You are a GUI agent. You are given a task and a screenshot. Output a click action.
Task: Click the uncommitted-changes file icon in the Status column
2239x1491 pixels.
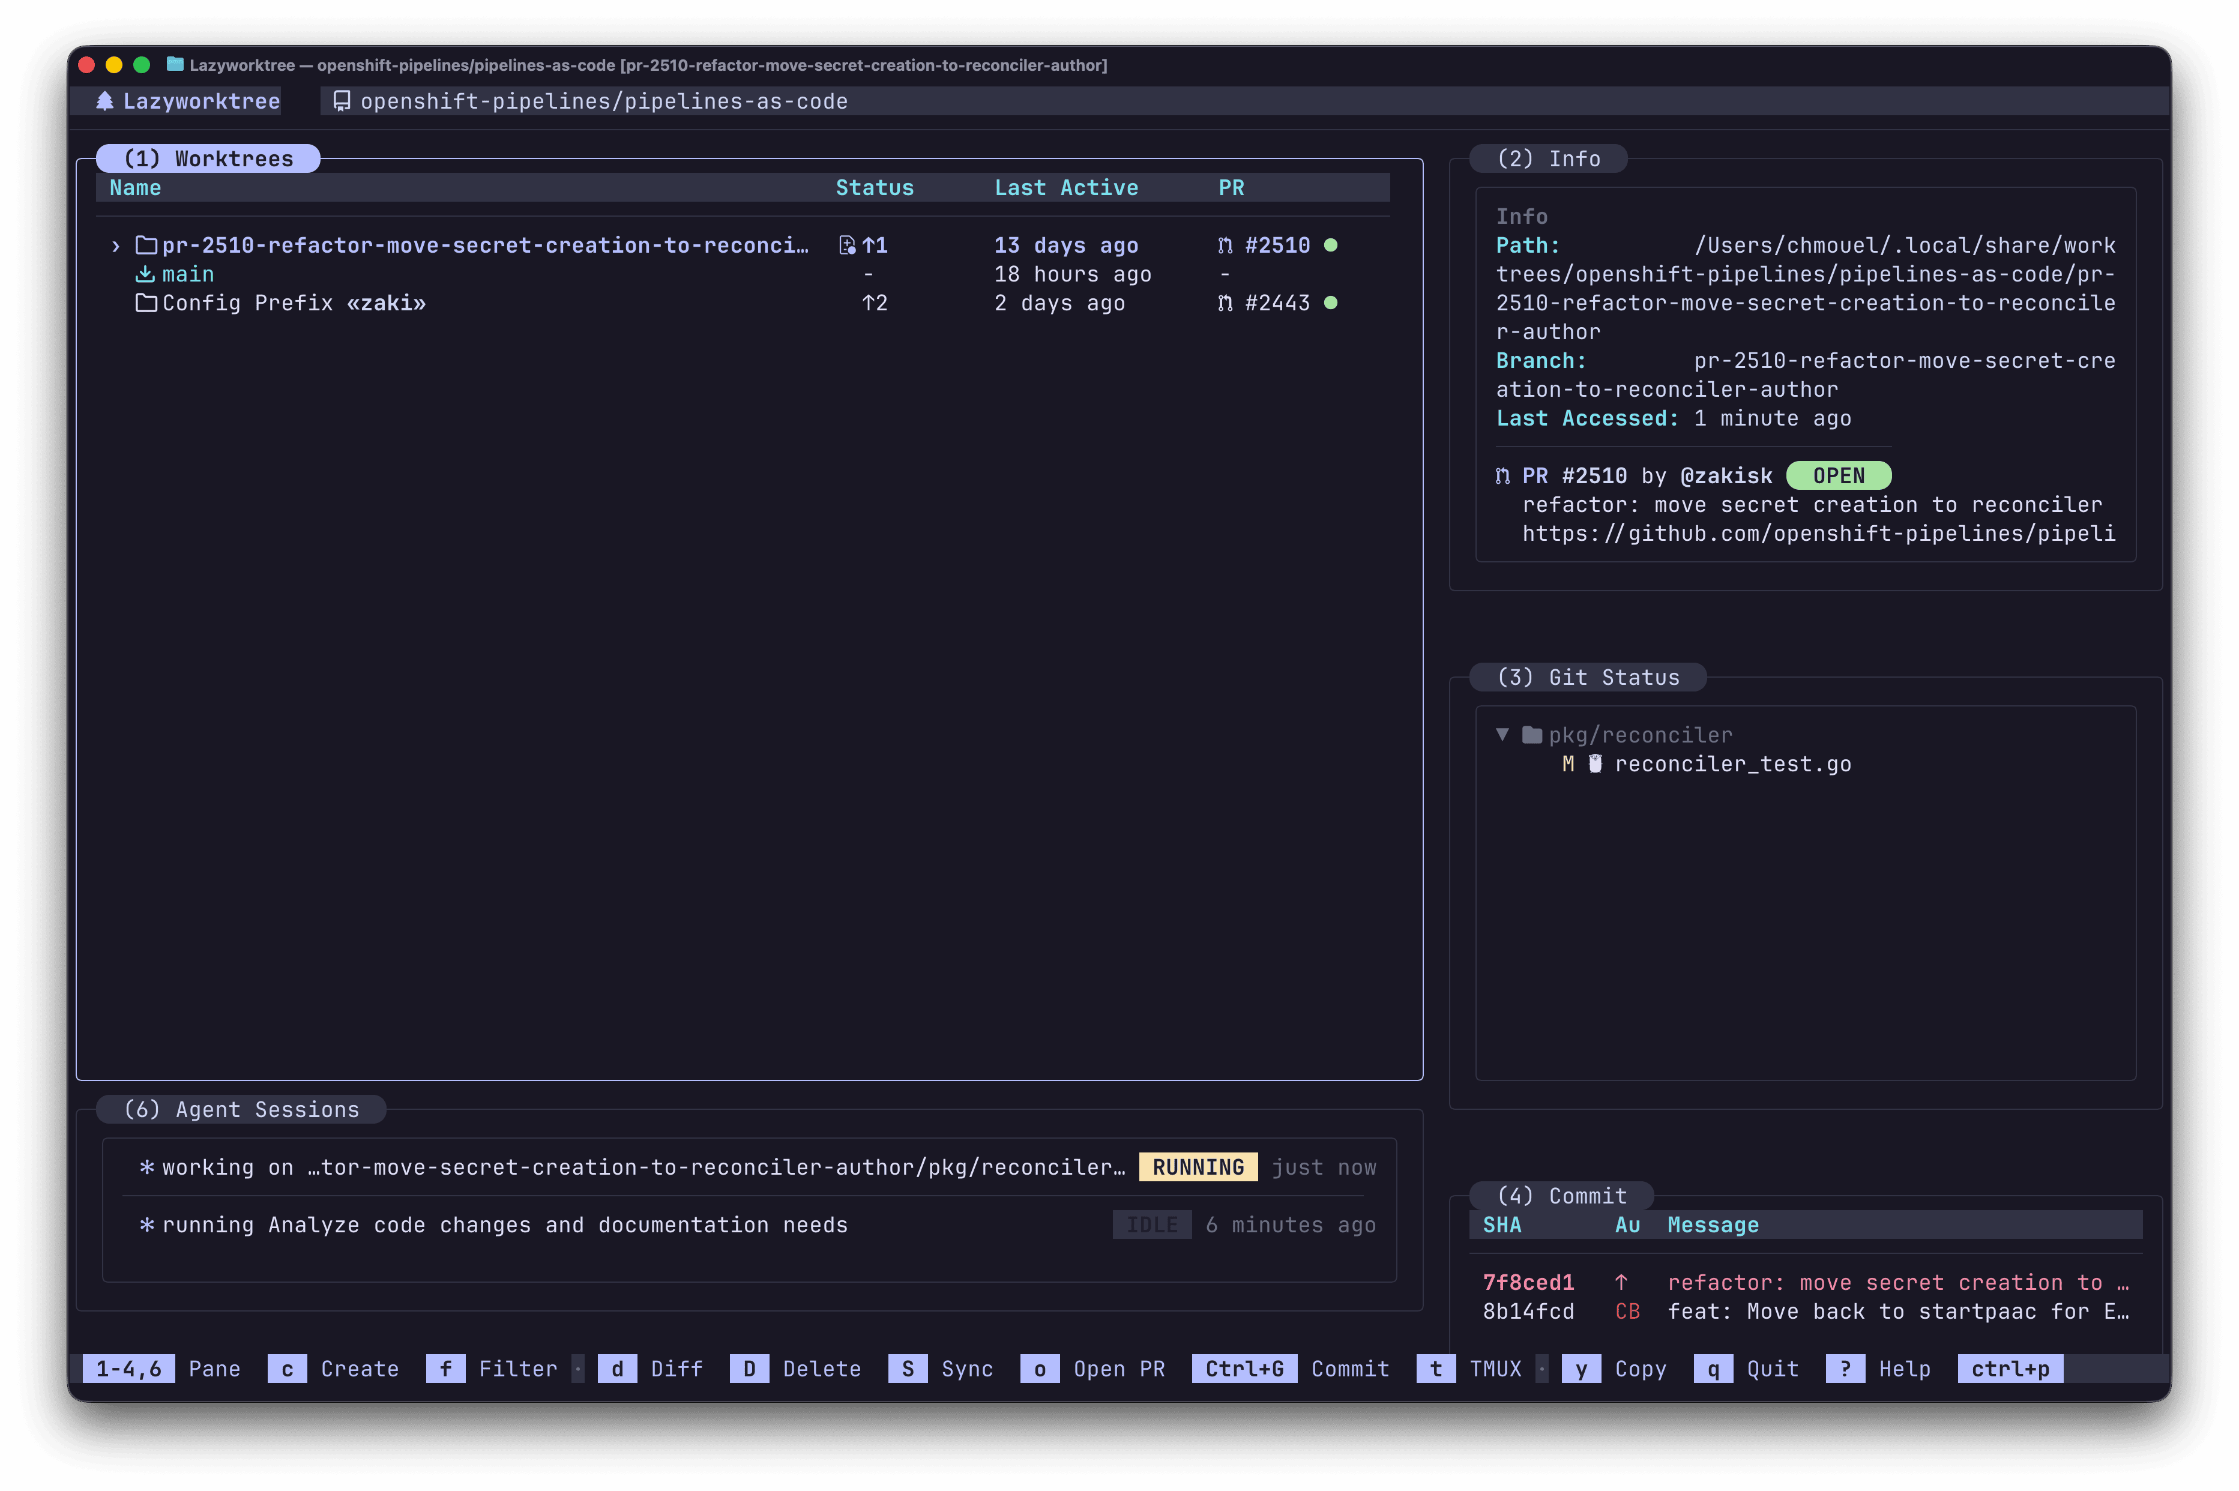[846, 244]
